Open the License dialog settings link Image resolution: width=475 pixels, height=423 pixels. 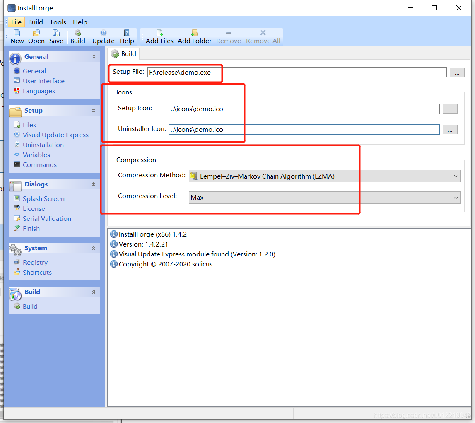point(34,208)
